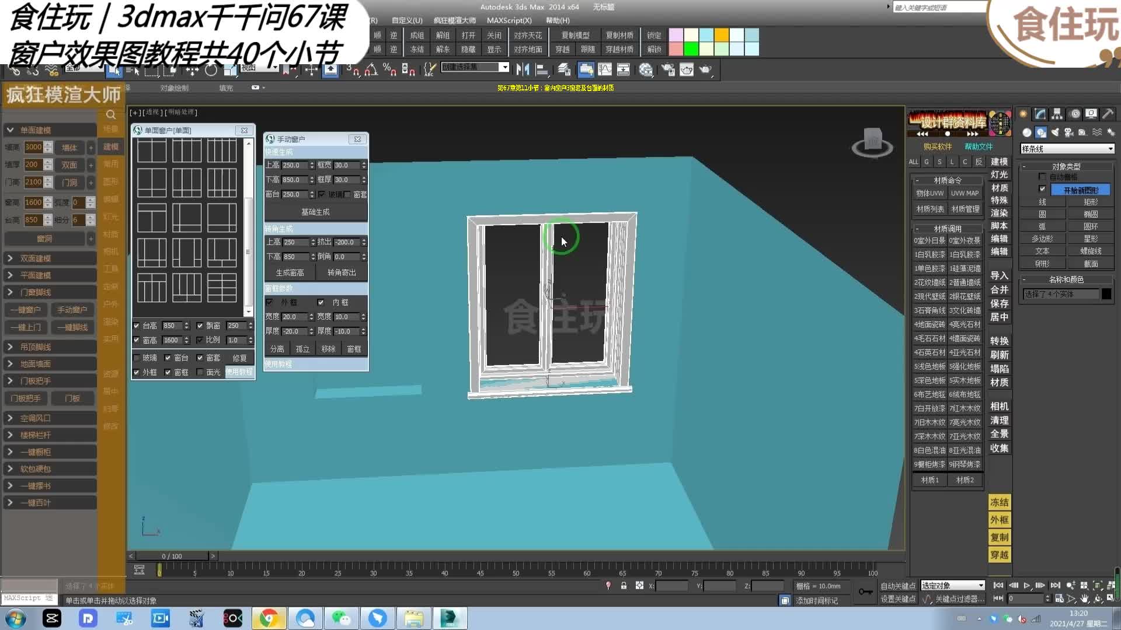Select the Select and Move tool
This screenshot has width=1121, height=630.
pos(193,70)
